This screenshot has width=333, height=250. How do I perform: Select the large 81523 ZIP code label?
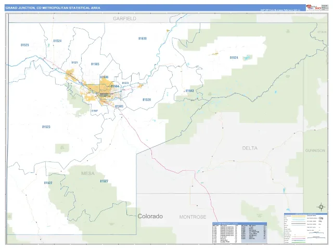pyautogui.click(x=46, y=127)
